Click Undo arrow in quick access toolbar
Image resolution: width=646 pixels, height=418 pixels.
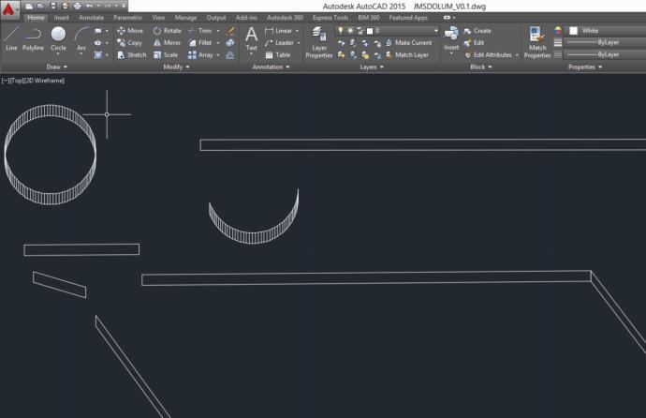coord(89,6)
